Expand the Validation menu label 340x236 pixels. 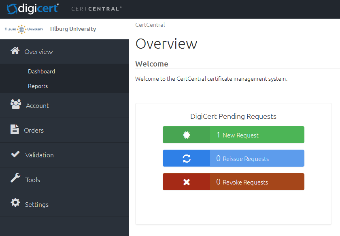click(39, 155)
